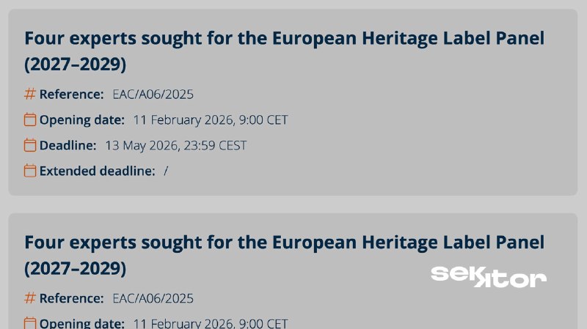Open the second European Heritage Label Panel title
Screen dimensions: 587x329
click(284, 255)
